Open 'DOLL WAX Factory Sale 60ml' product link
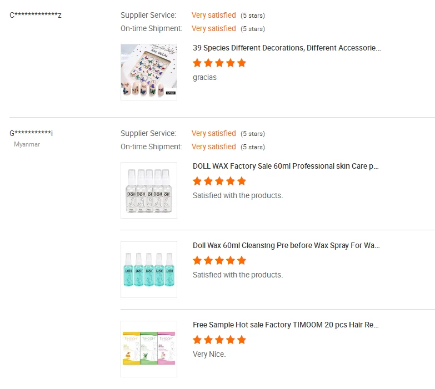The width and height of the screenshot is (435, 389). coord(286,166)
